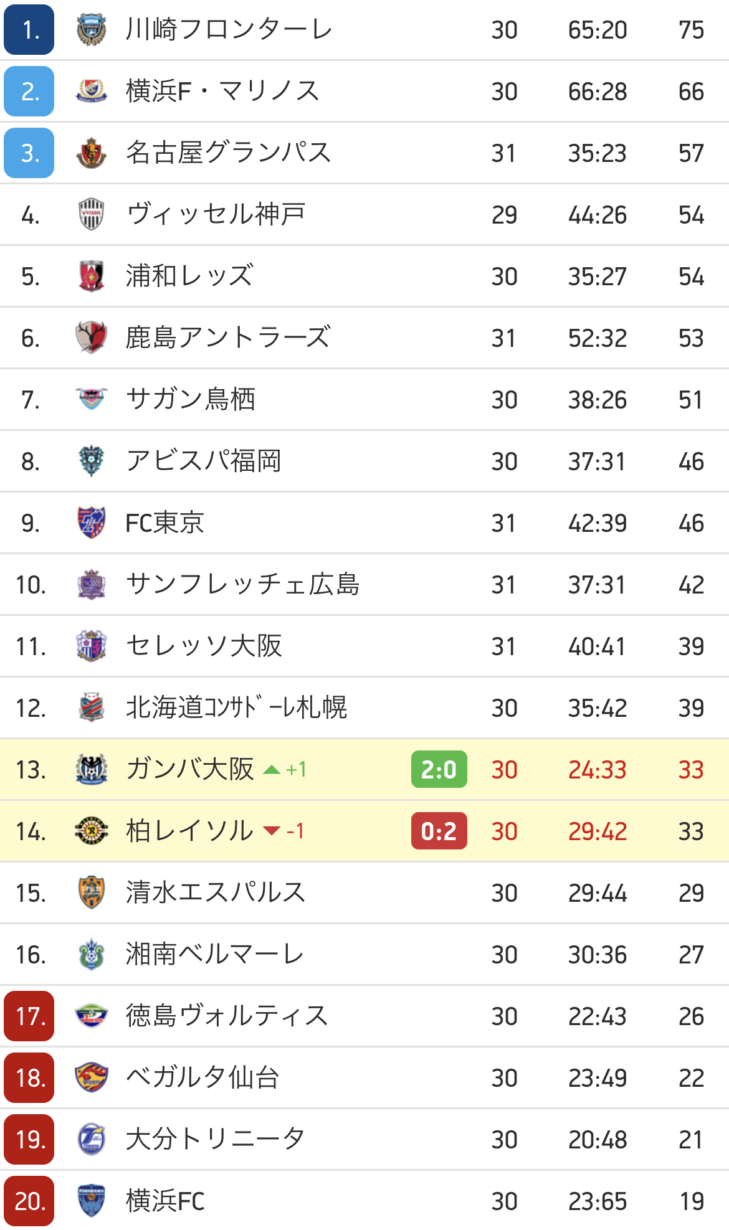Open the 横浜FC team name link
729x1230 pixels.
point(165,1201)
